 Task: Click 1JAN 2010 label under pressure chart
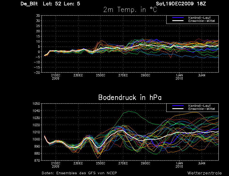click(179, 165)
